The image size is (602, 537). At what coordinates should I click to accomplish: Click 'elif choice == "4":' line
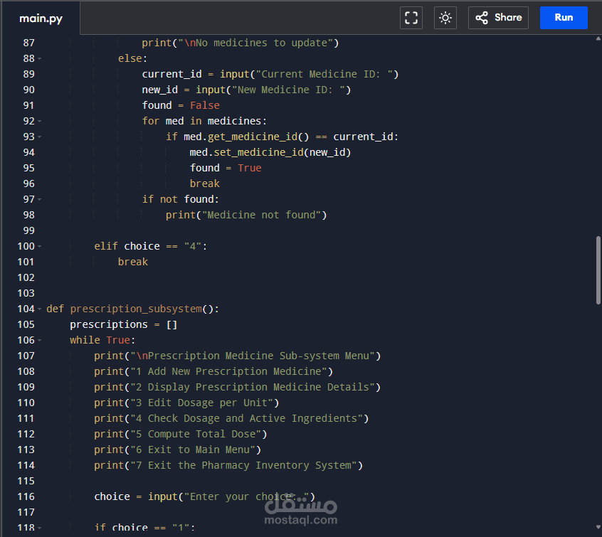click(x=151, y=246)
